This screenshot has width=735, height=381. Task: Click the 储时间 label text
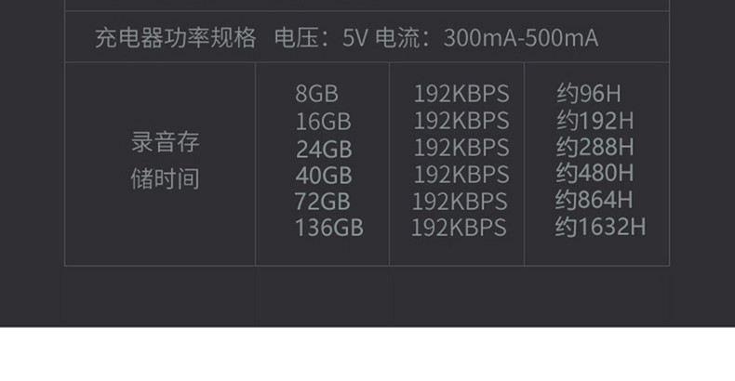(165, 178)
